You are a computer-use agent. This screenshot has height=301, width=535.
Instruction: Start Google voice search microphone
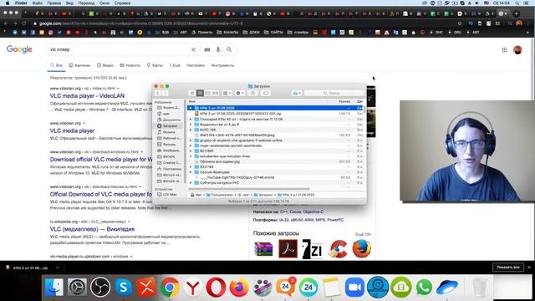(x=218, y=49)
